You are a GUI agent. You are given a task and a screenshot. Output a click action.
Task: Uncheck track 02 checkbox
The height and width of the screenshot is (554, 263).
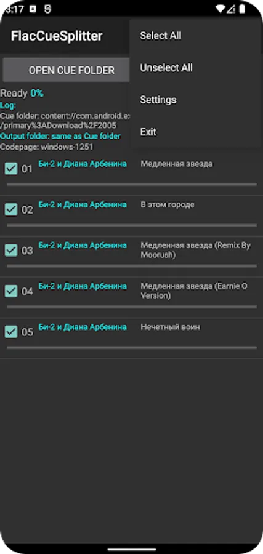click(11, 209)
